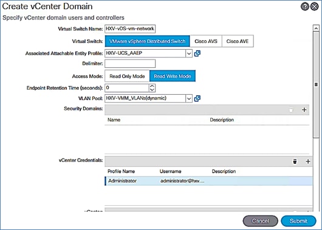Delete security domain with trash icon
Image resolution: width=322 pixels, height=230 pixels.
[291, 110]
